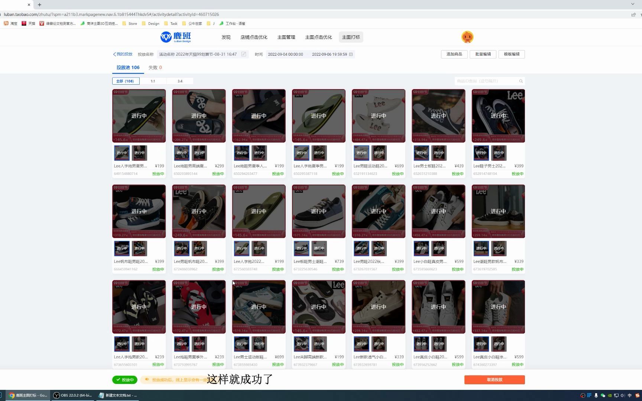Open 主图打标 nav menu
This screenshot has width=642, height=401.
351,37
